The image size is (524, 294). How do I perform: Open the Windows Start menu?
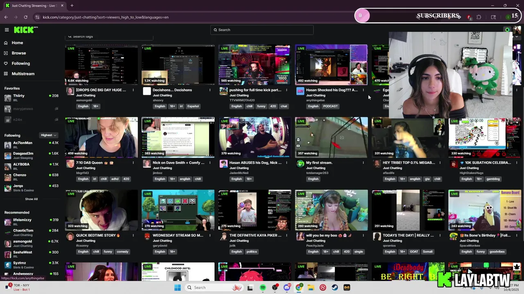(177, 287)
